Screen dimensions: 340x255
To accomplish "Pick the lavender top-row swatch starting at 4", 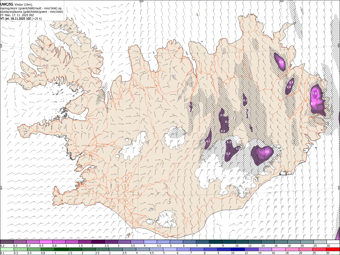I will coord(150,242).
